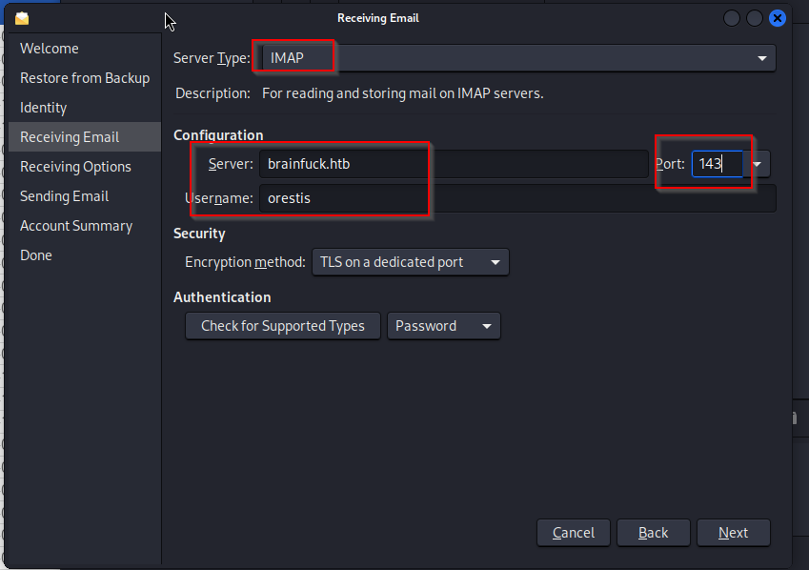Click the Next button
The width and height of the screenshot is (809, 570).
click(733, 533)
